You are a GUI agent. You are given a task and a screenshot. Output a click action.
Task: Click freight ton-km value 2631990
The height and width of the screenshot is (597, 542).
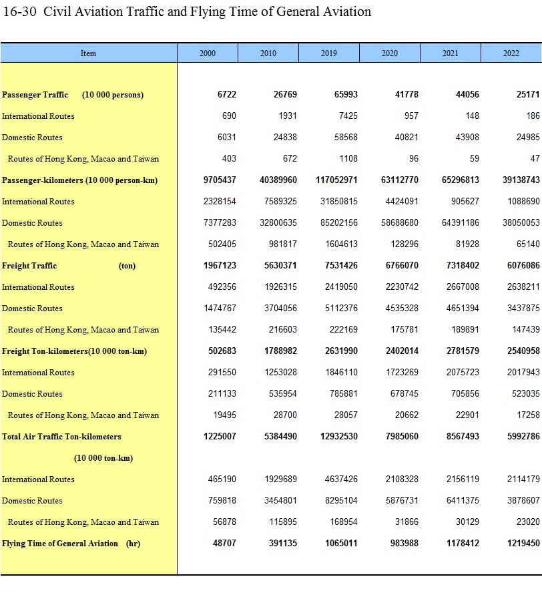[x=341, y=351]
